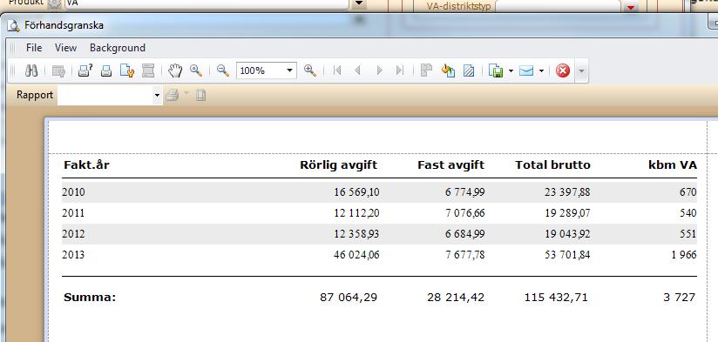Click the document icon in Rapport row

200,95
